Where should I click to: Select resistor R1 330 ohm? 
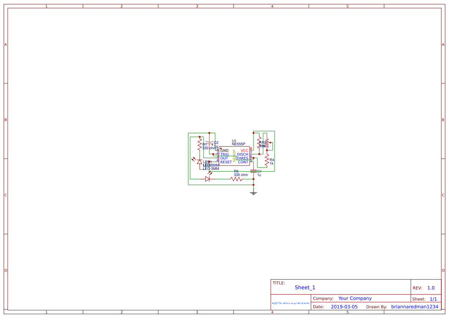click(x=200, y=145)
